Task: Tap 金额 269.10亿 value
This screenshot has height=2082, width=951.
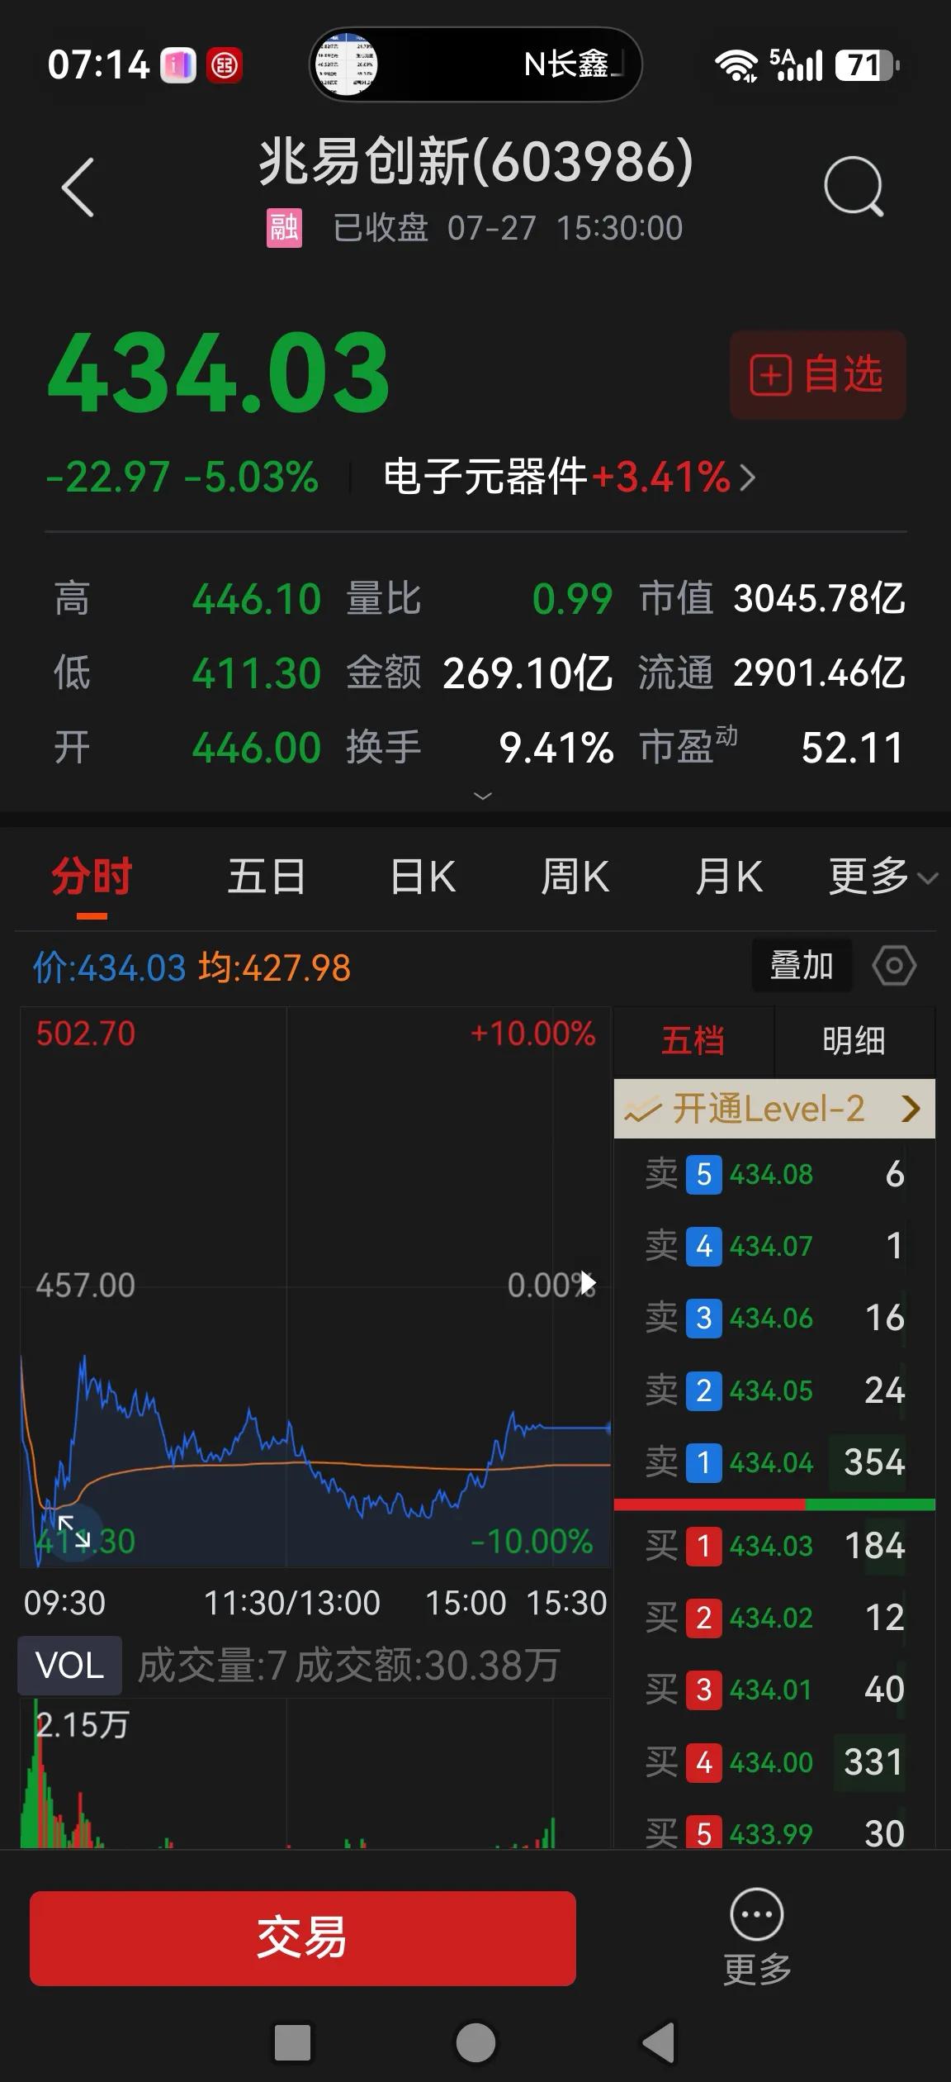Action: coord(528,673)
